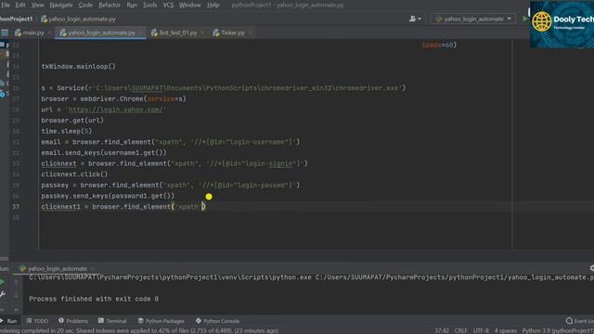Click the line/column indicator 37:42
This screenshot has width=594, height=334.
pos(442,330)
